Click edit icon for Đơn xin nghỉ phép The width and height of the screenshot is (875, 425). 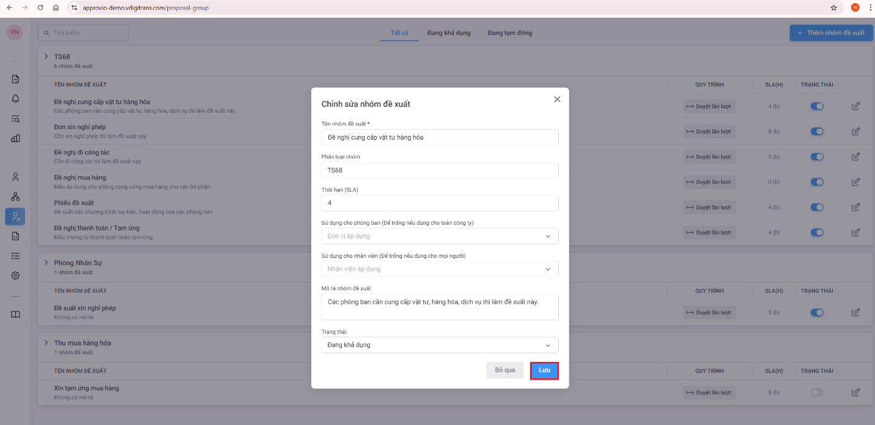[x=855, y=131]
